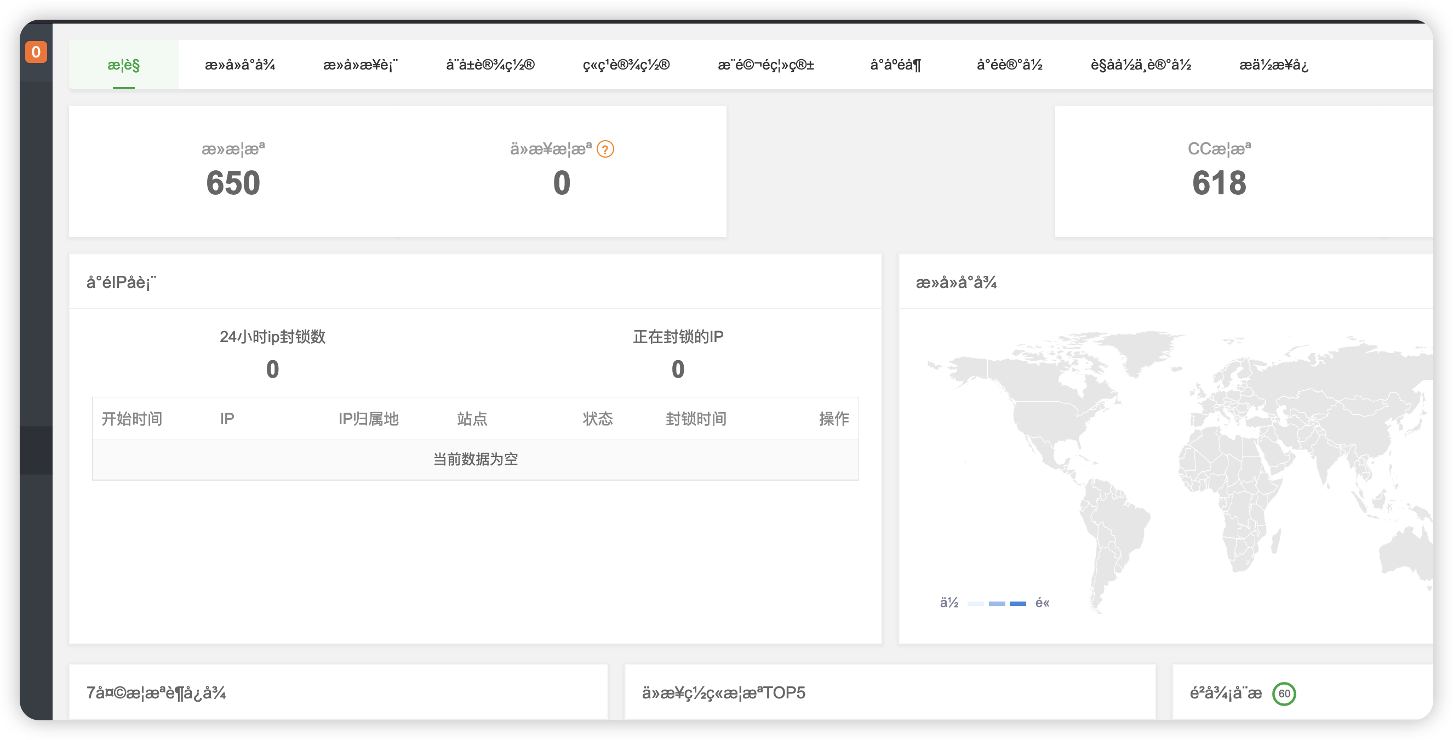The height and width of the screenshot is (740, 1453).
Task: Open the ninth tab in the top bar
Action: pyautogui.click(x=1141, y=65)
